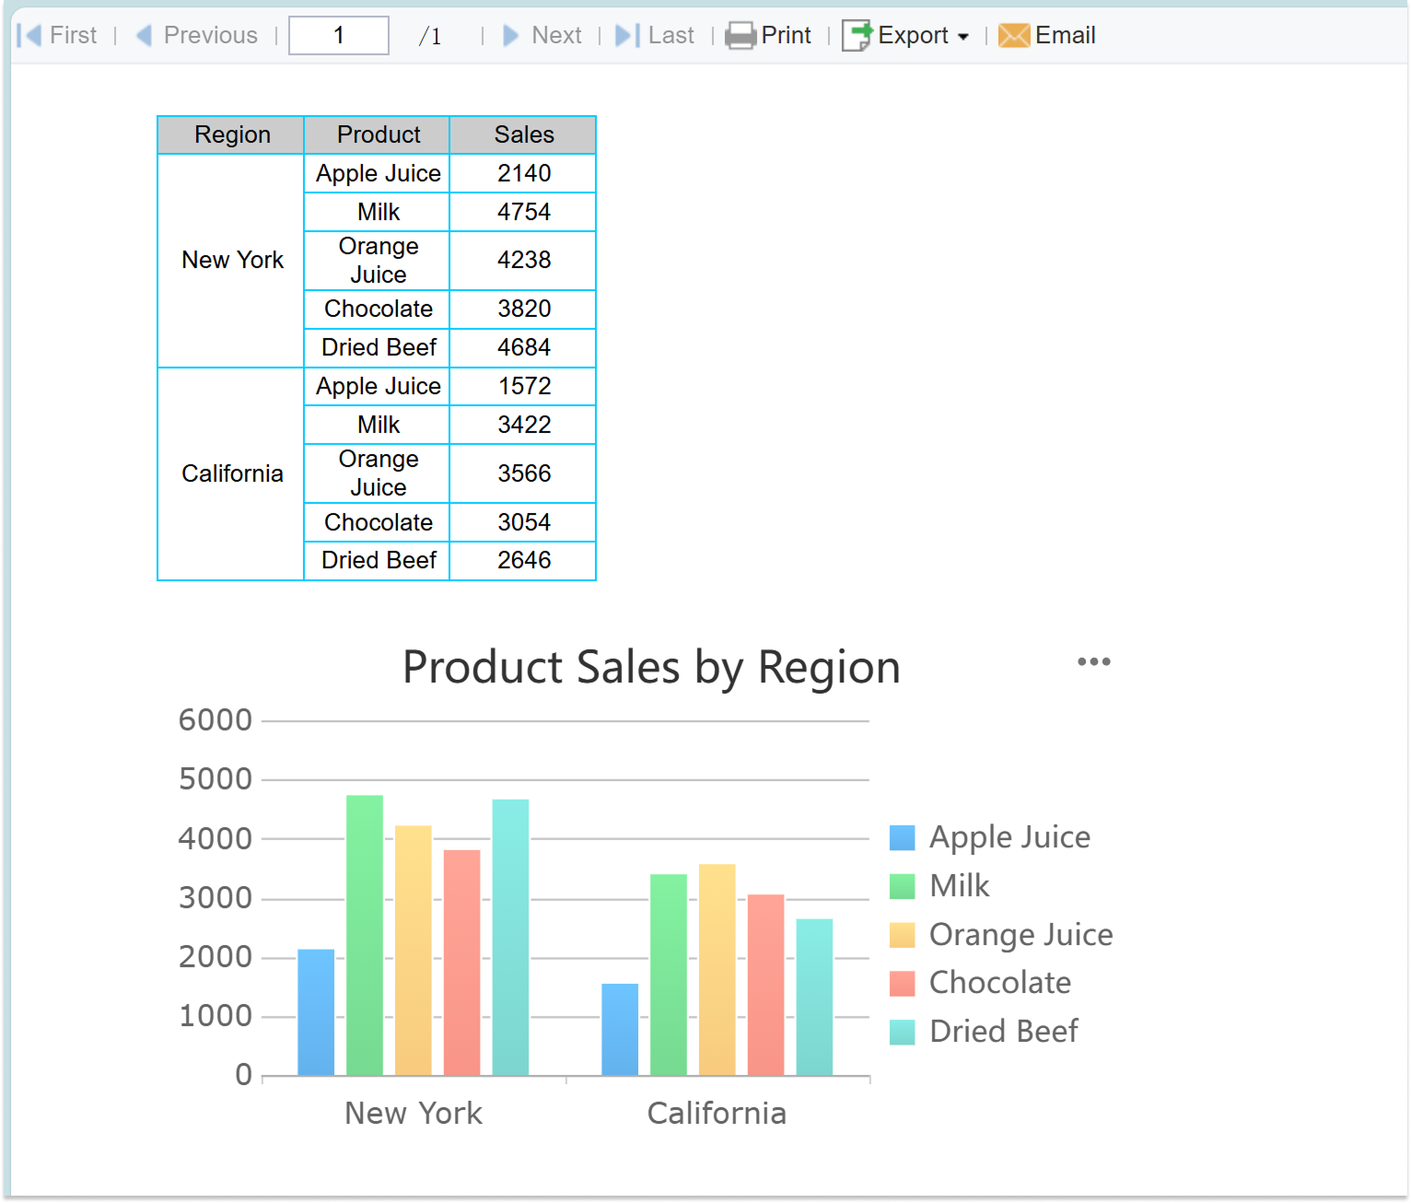
Task: Click the Dried Beef teal legend swatch
Action: pyautogui.click(x=903, y=1033)
